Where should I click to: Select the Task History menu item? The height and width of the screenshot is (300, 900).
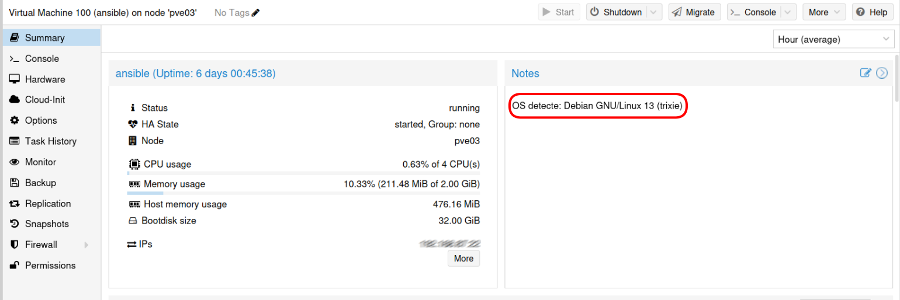point(51,141)
